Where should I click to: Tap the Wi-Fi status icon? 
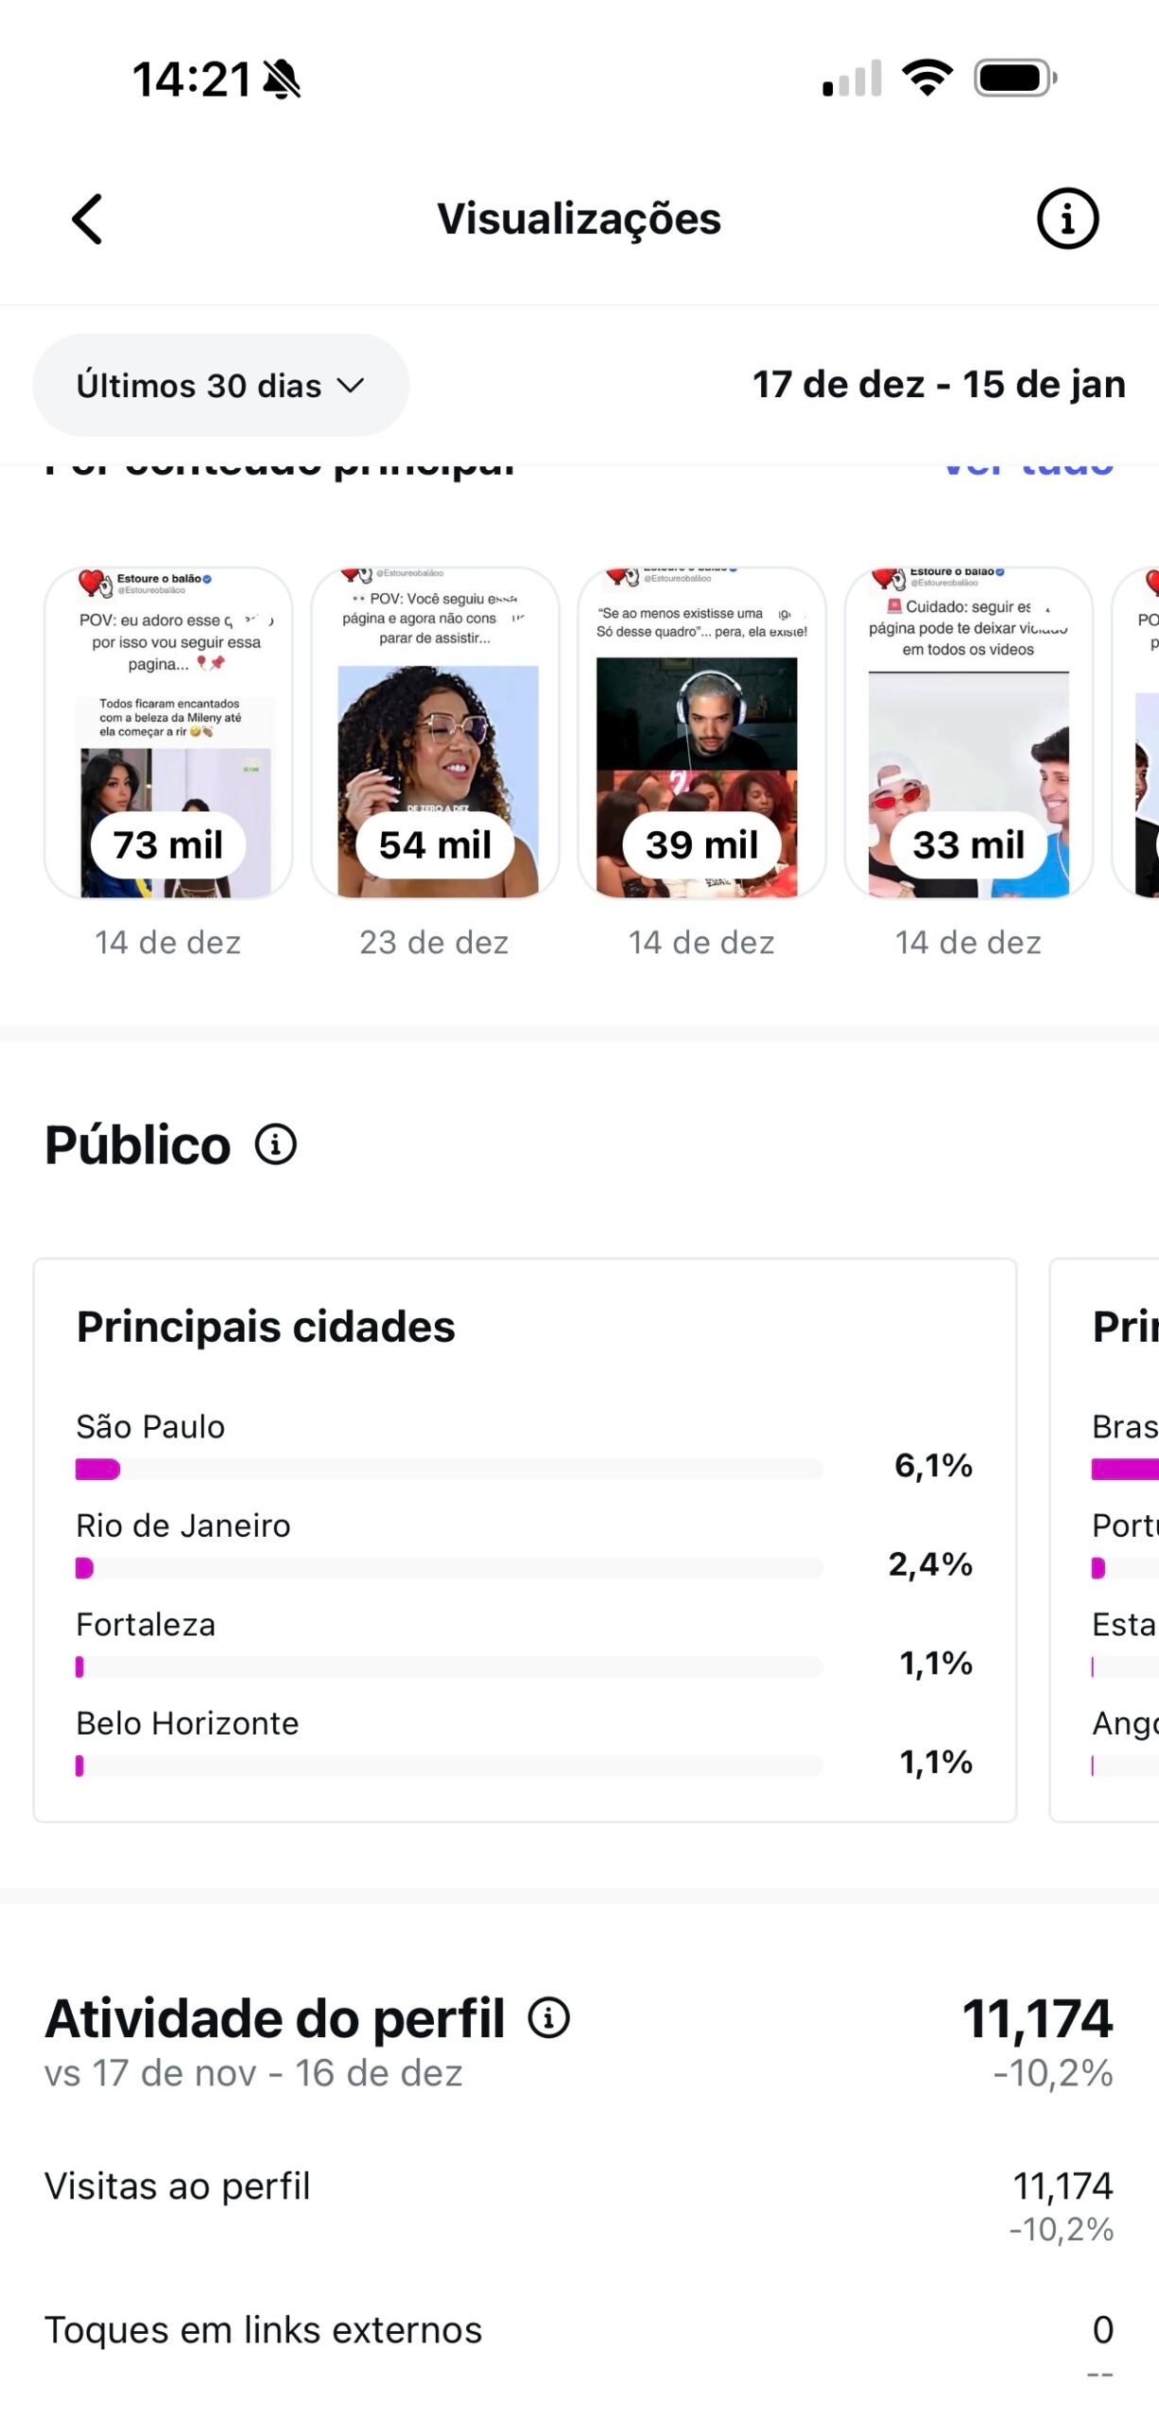point(927,78)
